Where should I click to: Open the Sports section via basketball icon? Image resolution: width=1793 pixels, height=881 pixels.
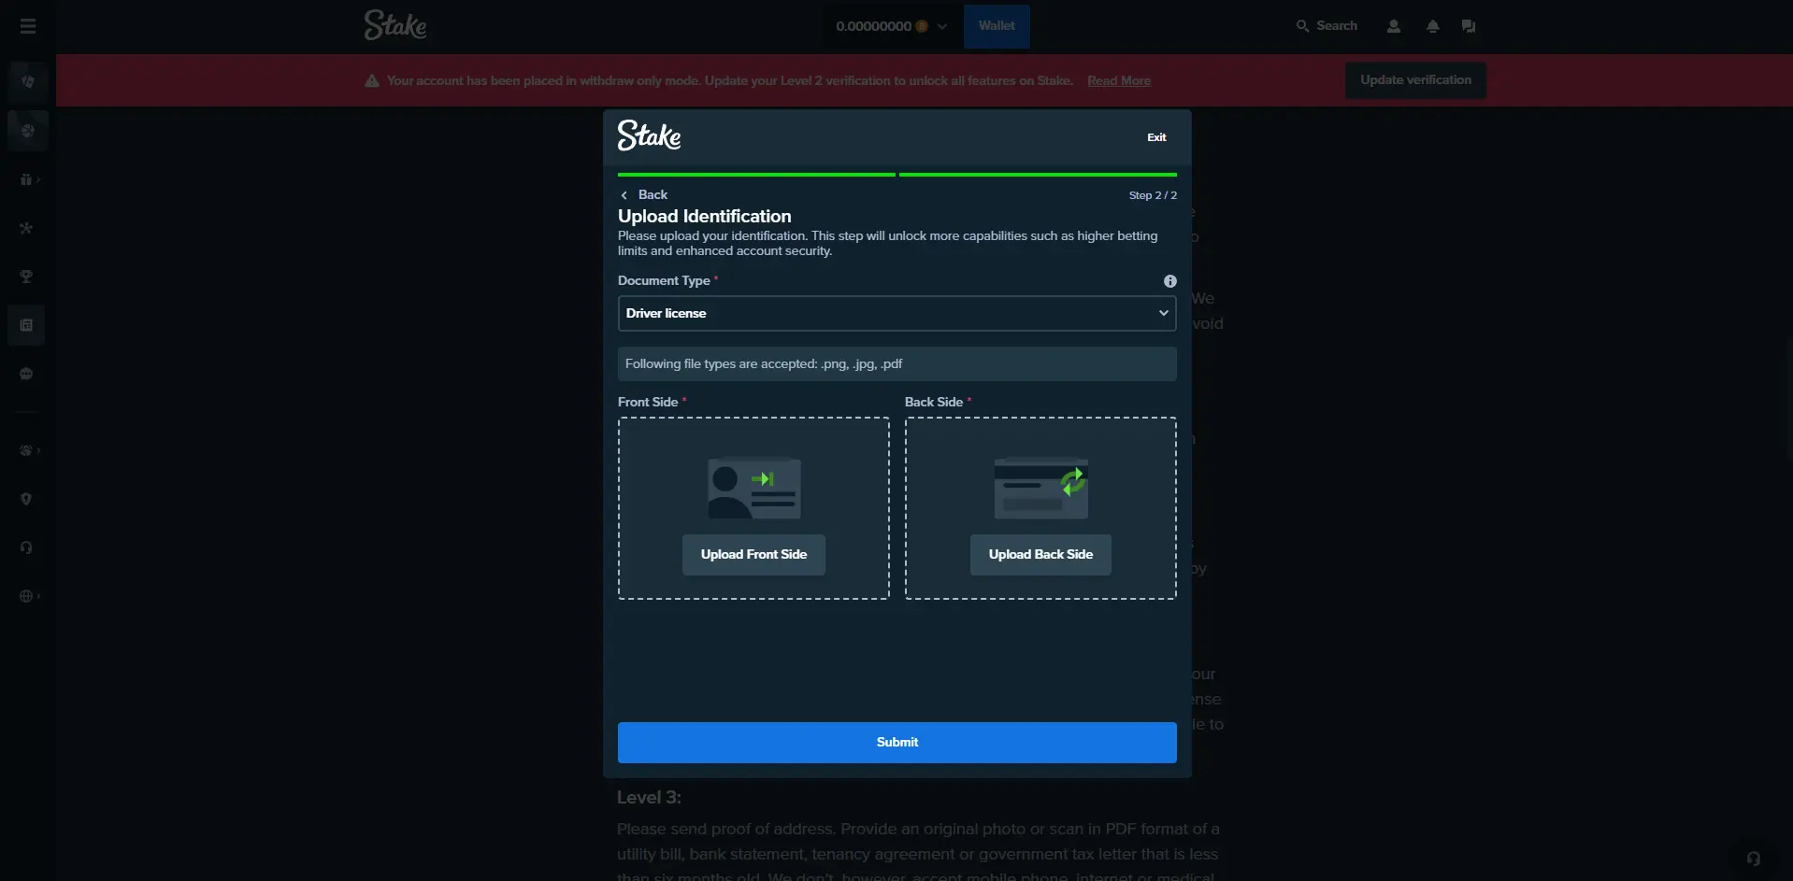[x=27, y=131]
